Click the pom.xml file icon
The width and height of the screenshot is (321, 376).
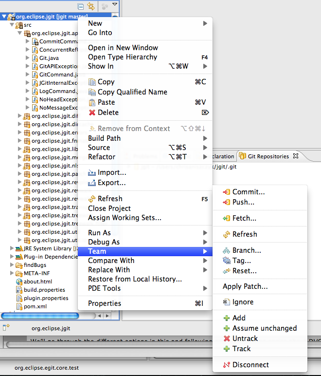19,306
